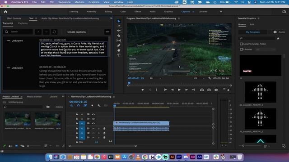
Task: Open timeline display settings wrench
Action: (99, 106)
